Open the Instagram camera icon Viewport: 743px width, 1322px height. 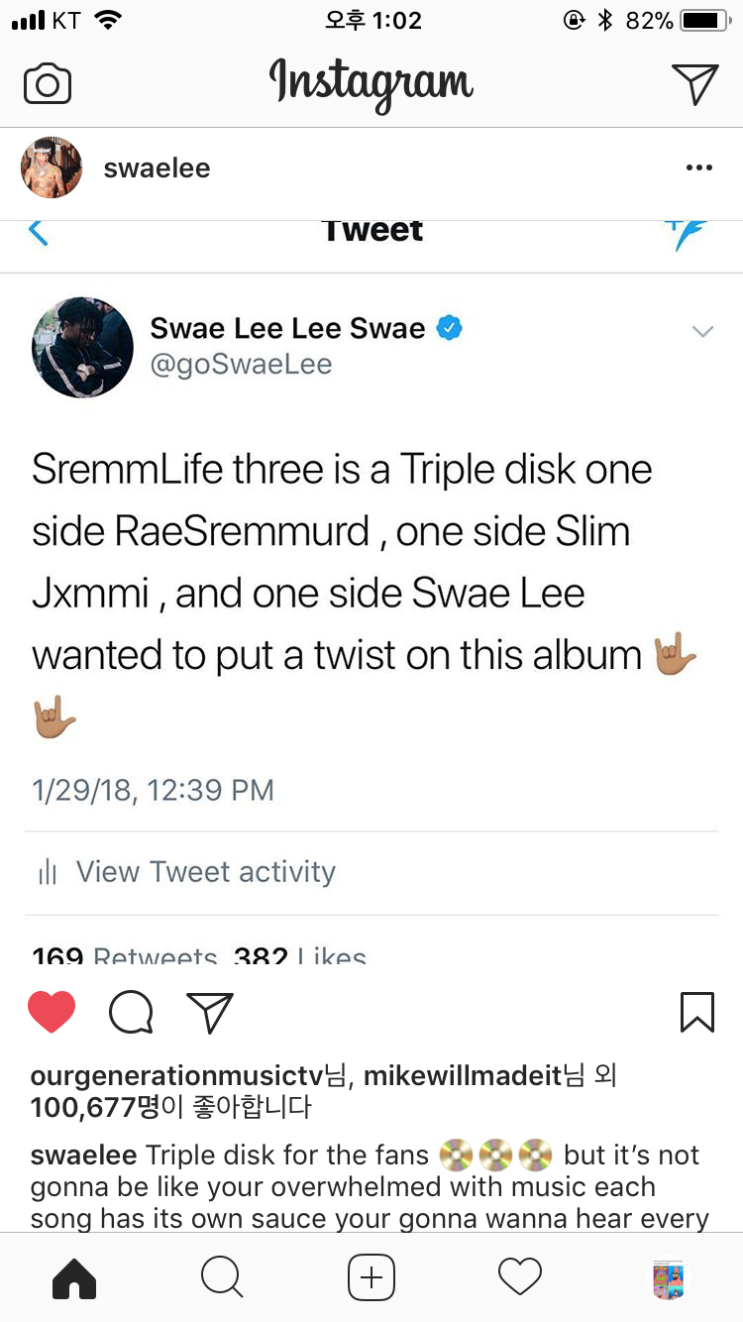tap(48, 84)
